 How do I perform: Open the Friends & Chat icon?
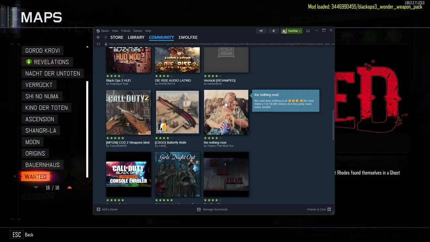coord(329,209)
